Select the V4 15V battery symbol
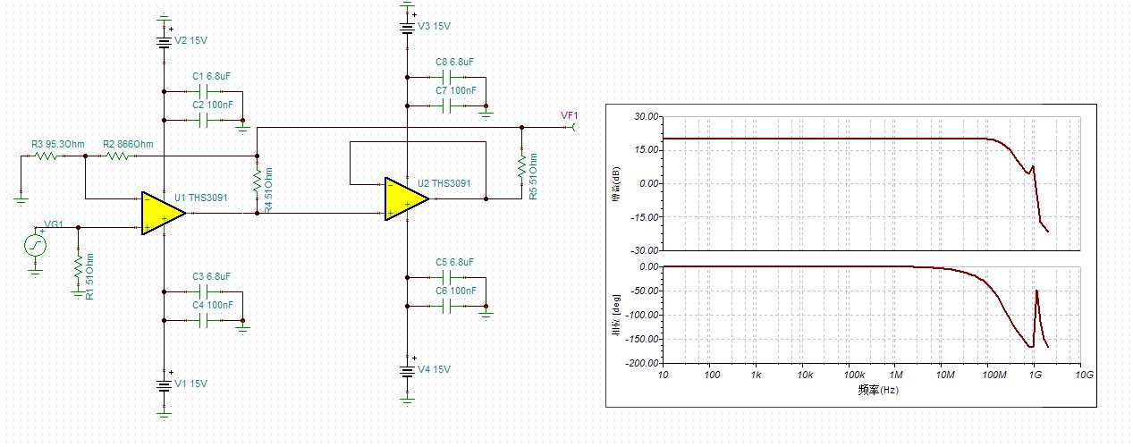The height and width of the screenshot is (447, 1133). point(407,371)
